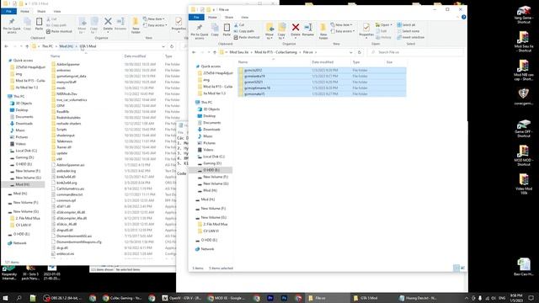Click Refresh in GTA 5 Mod address bar

(x=172, y=46)
